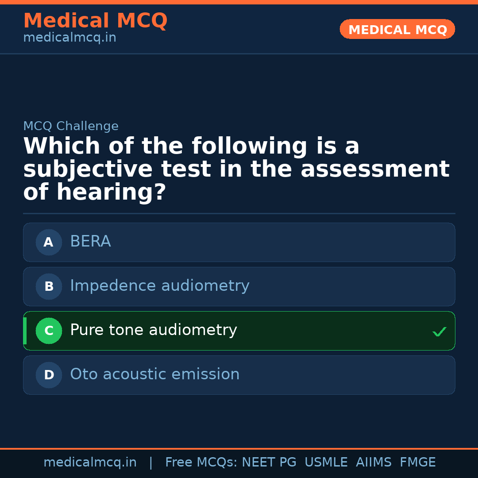Select answer option BERA

239,242
